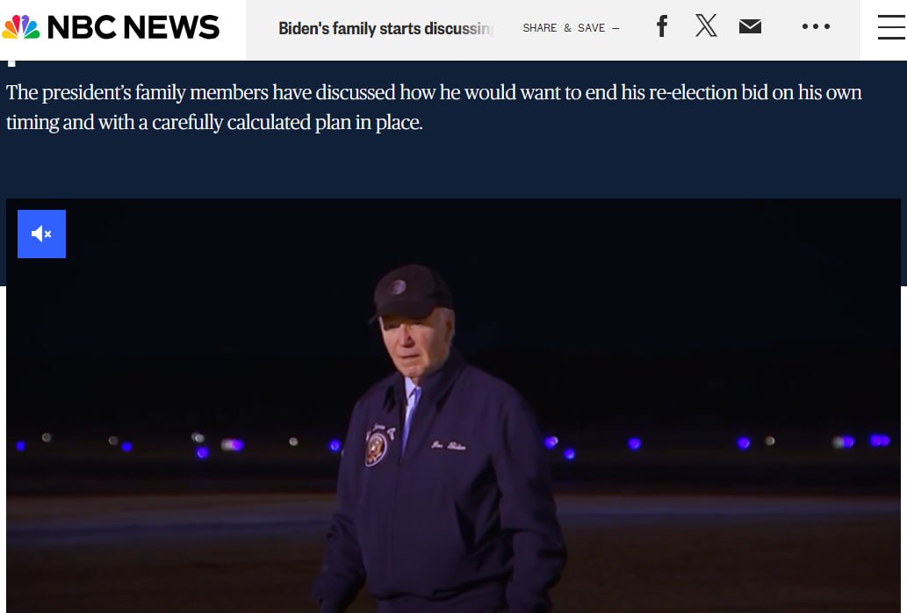Click the Biden video player frame
Image resolution: width=907 pixels, height=613 pixels.
click(x=453, y=406)
